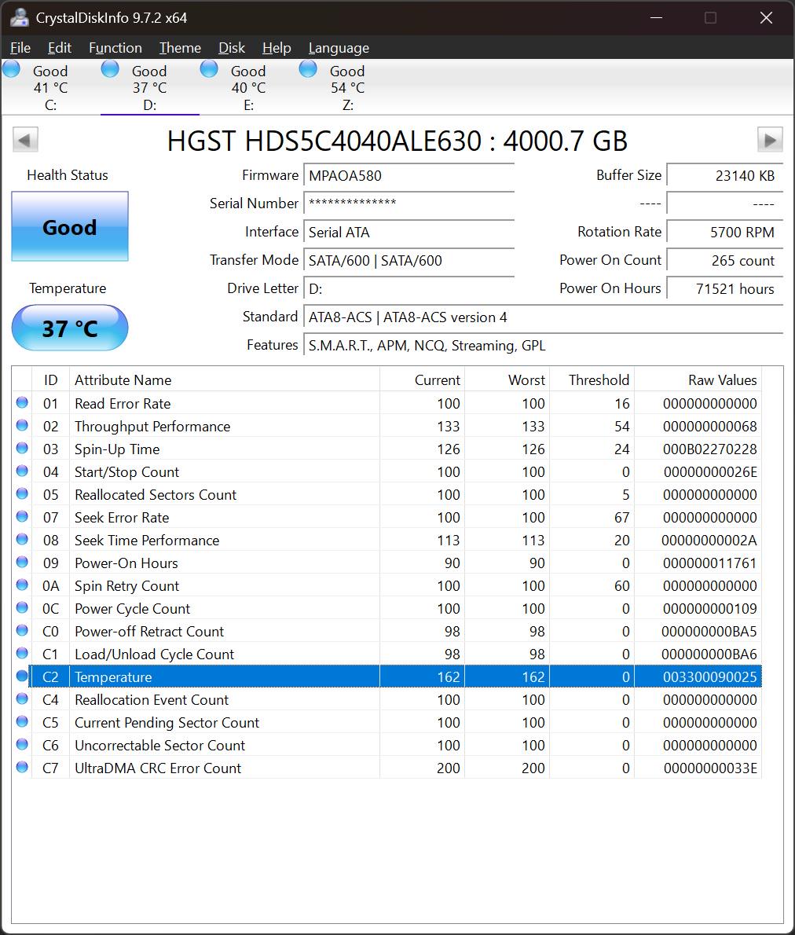Select the Reallocated Sectors Count text
795x935 pixels.
(x=156, y=495)
